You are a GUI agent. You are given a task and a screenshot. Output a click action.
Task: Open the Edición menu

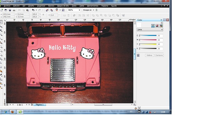[17, 6]
